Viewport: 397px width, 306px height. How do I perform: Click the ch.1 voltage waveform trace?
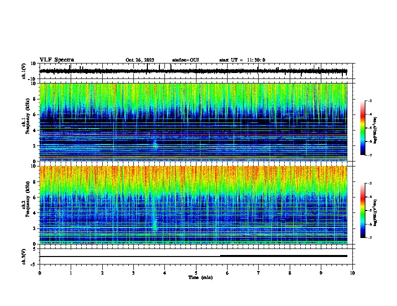pos(193,71)
